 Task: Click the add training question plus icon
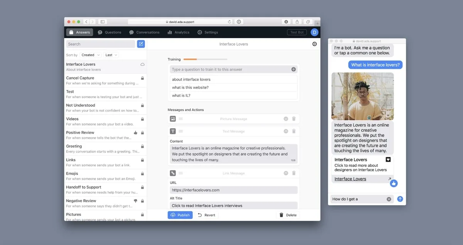(294, 69)
